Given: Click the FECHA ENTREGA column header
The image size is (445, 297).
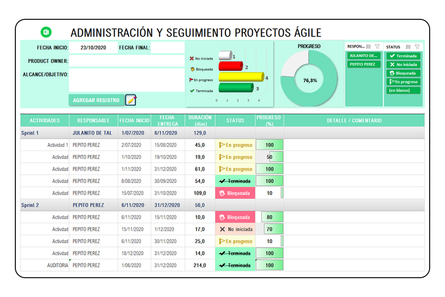Looking at the screenshot, I should pos(168,120).
